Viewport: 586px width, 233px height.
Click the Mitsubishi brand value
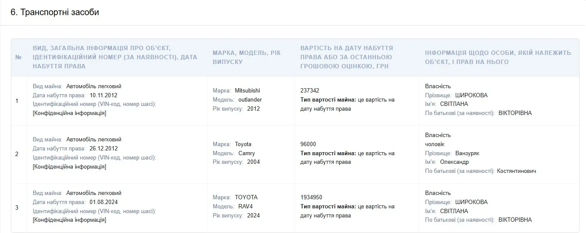247,91
